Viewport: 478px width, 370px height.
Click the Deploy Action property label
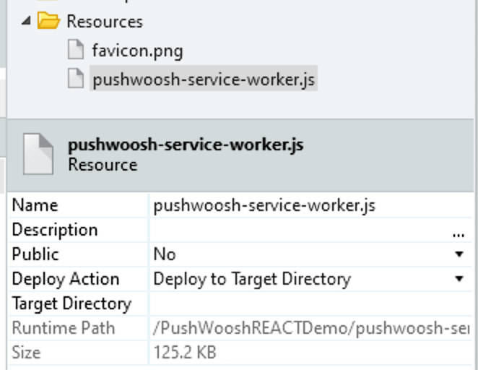(66, 280)
